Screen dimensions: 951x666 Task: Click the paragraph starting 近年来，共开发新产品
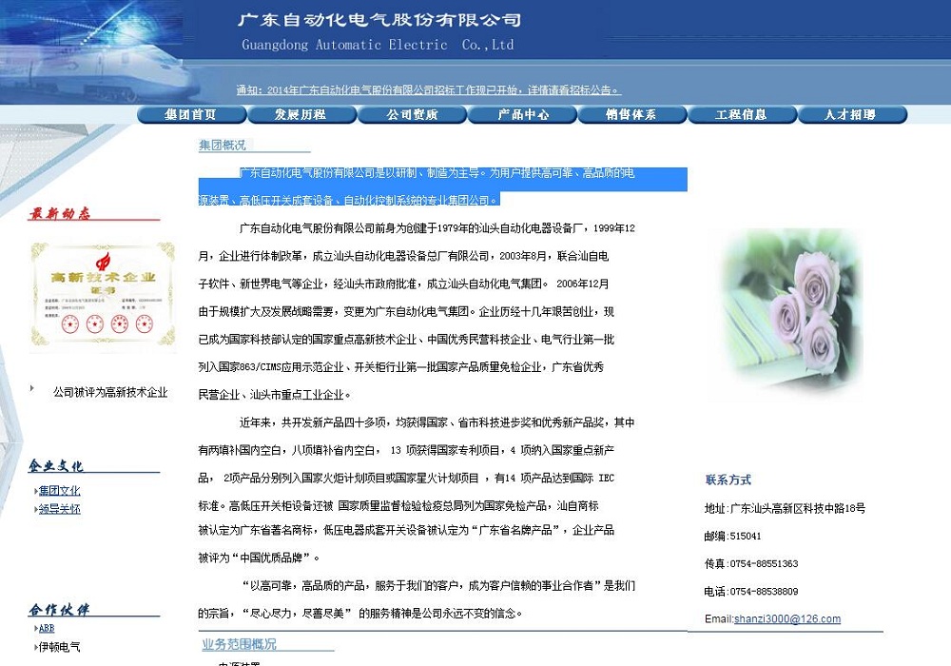[417, 489]
